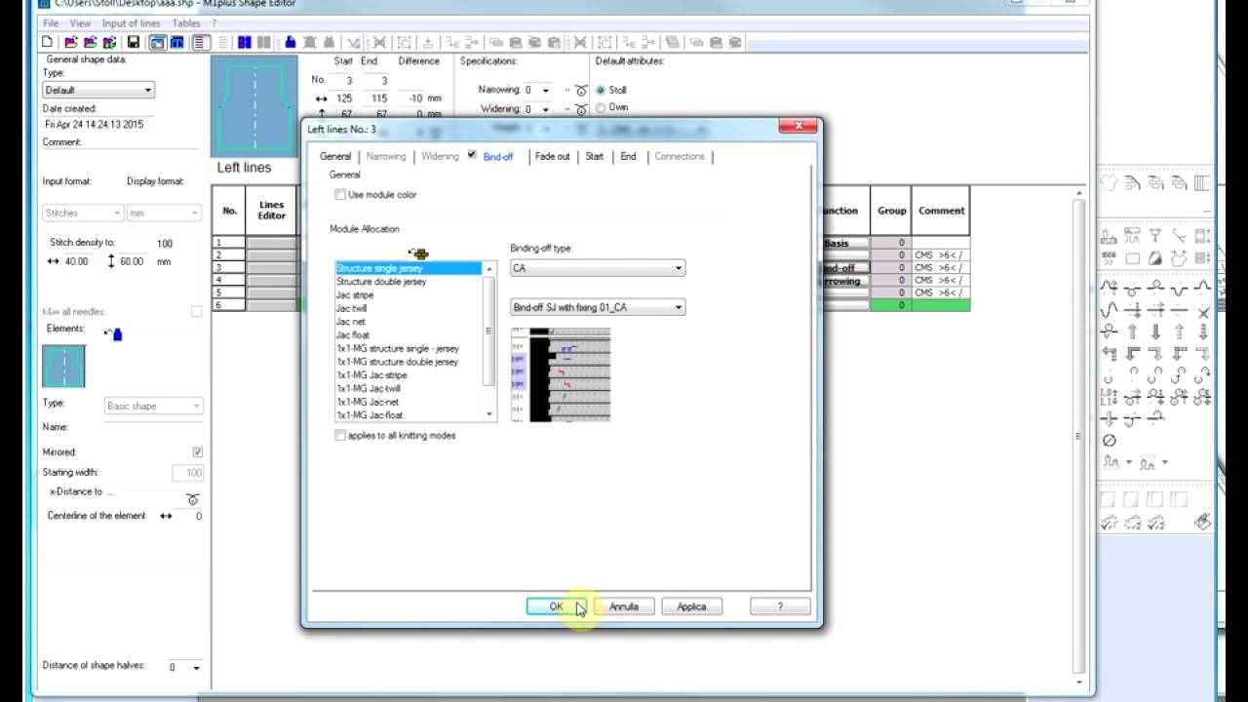Click the Starting width input field
Screen dimensions: 1248x702
coord(187,473)
